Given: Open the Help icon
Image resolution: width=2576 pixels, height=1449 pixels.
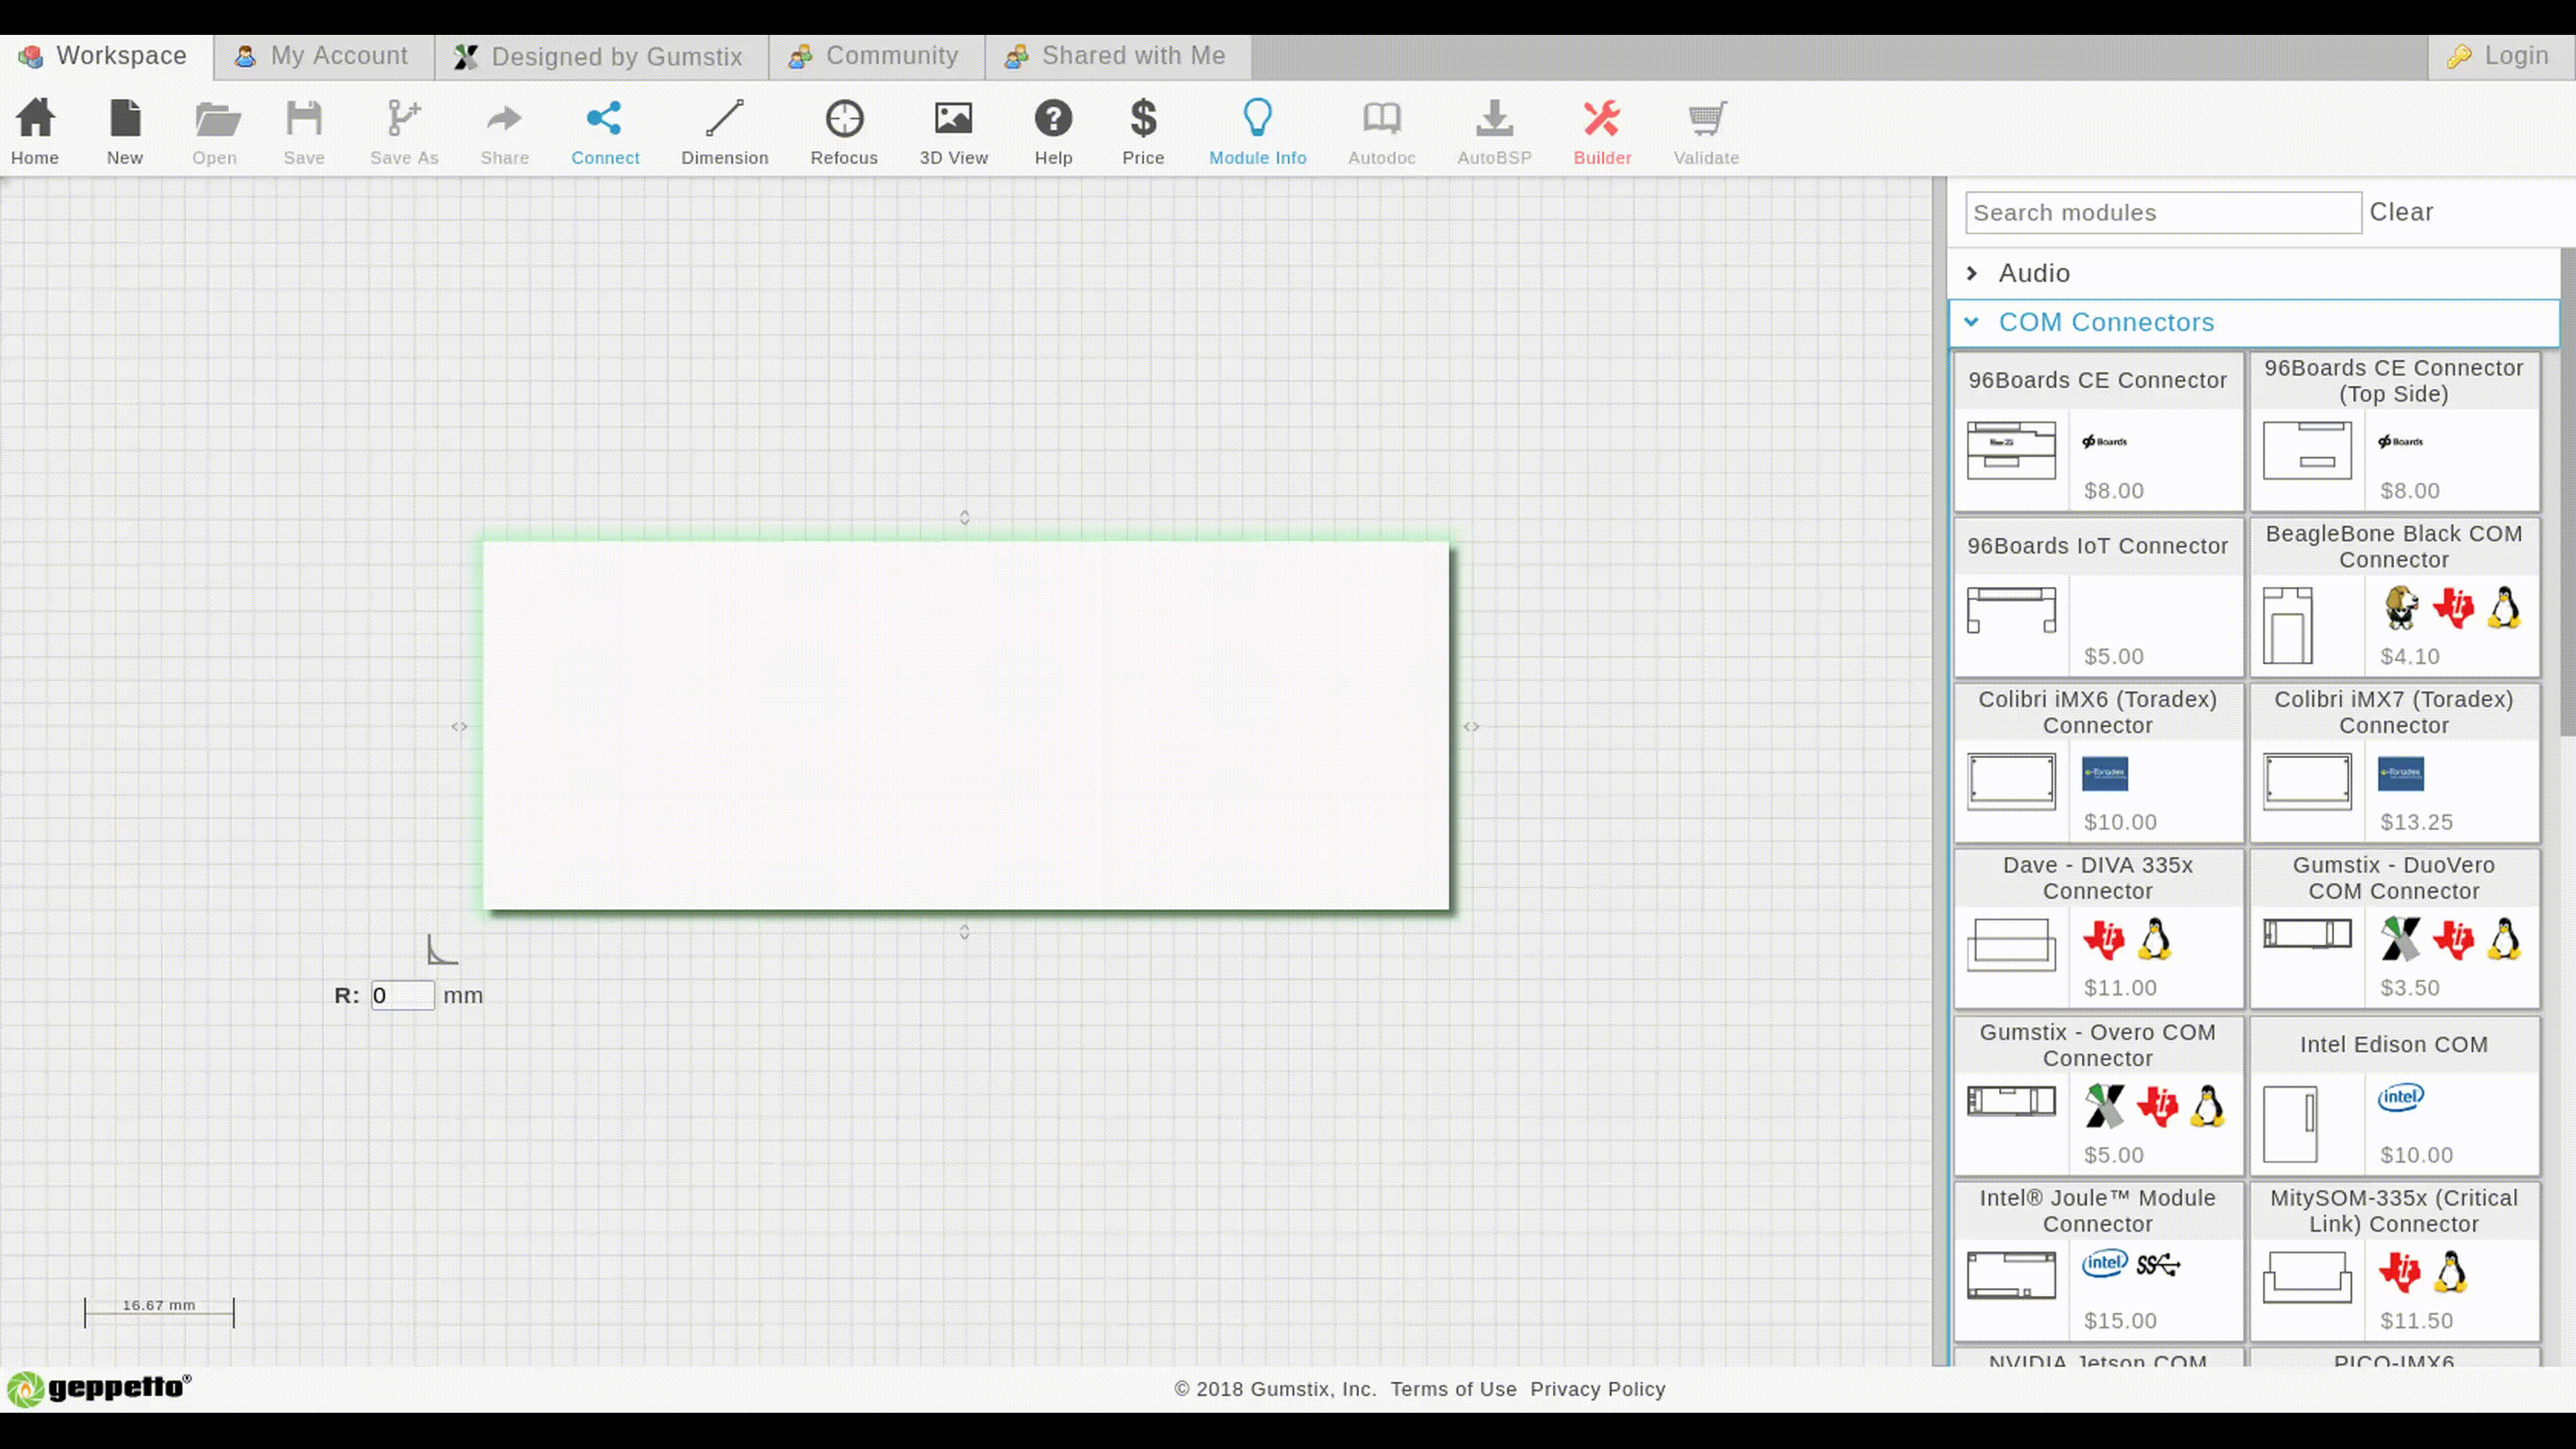Looking at the screenshot, I should coord(1053,131).
